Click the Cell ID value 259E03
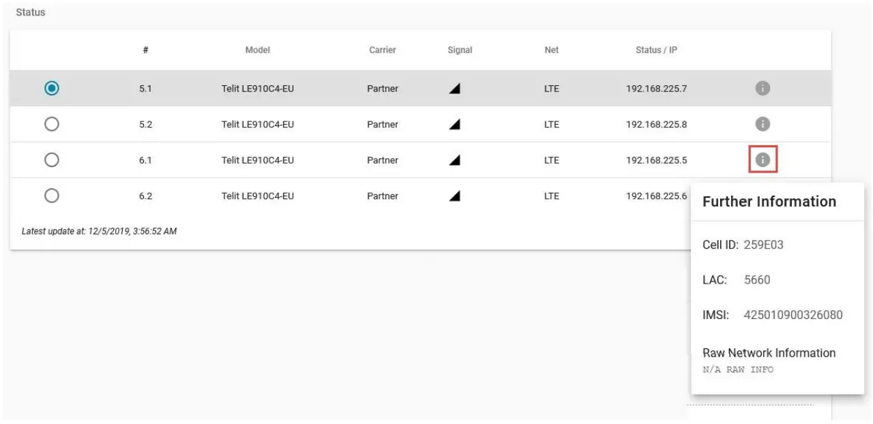This screenshot has height=424, width=873. coord(763,245)
